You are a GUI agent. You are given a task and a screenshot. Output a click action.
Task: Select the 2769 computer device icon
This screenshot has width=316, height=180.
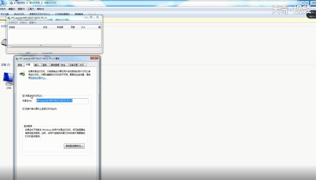point(9,79)
